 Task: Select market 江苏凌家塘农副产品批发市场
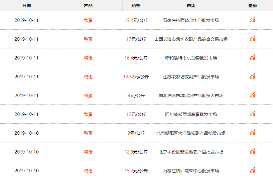click(191, 77)
